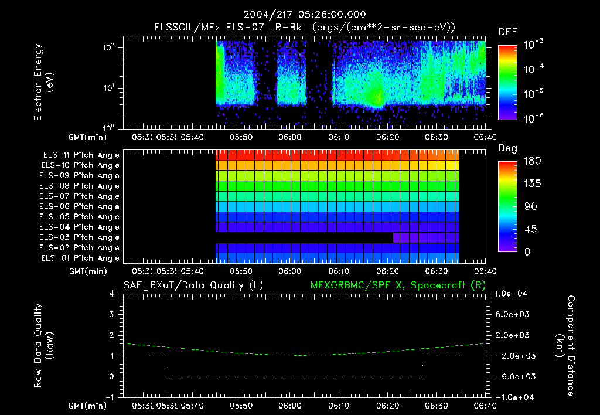Click the 05:50 tick under data quality panel

(x=241, y=406)
